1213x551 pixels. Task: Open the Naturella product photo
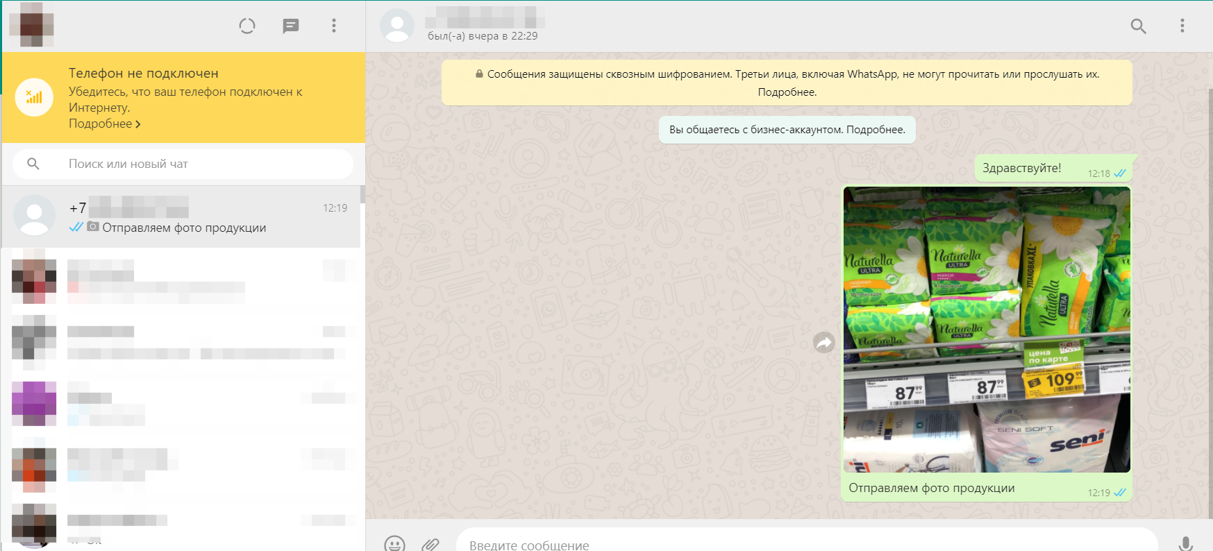[x=987, y=330]
